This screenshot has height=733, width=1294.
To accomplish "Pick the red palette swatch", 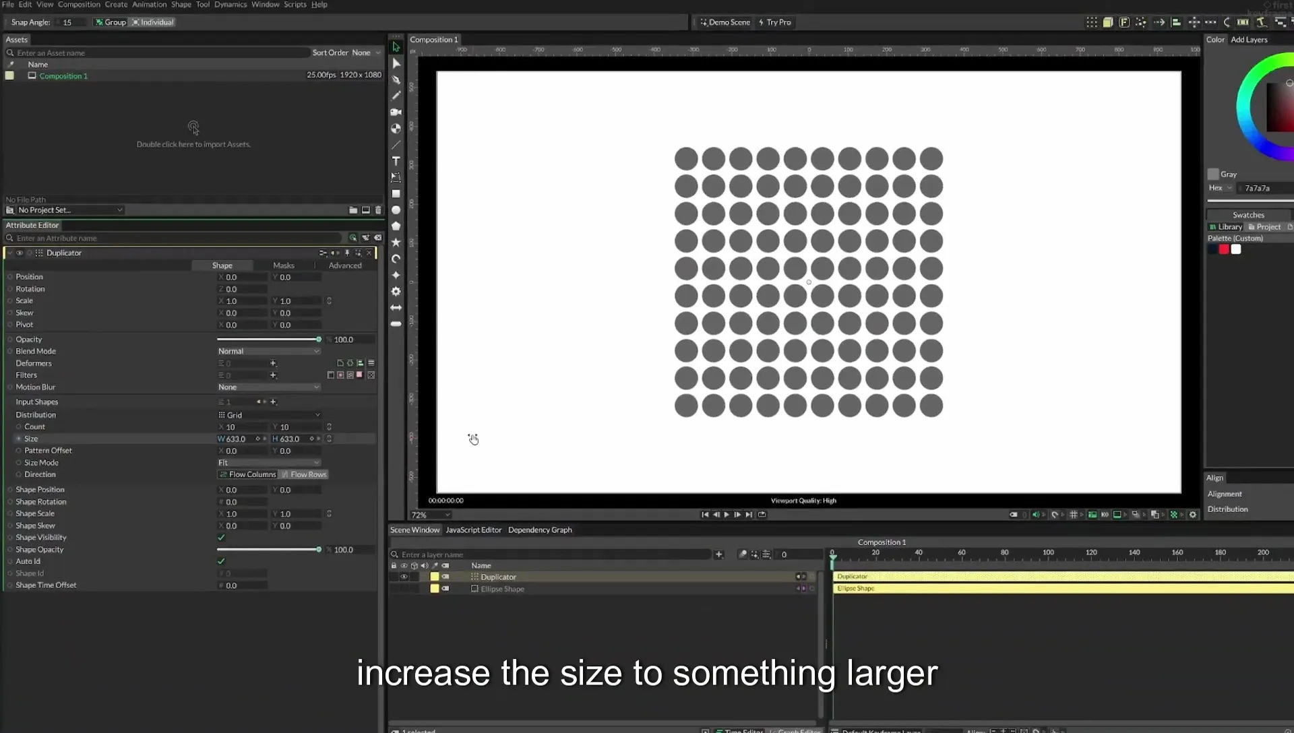I will pyautogui.click(x=1224, y=249).
